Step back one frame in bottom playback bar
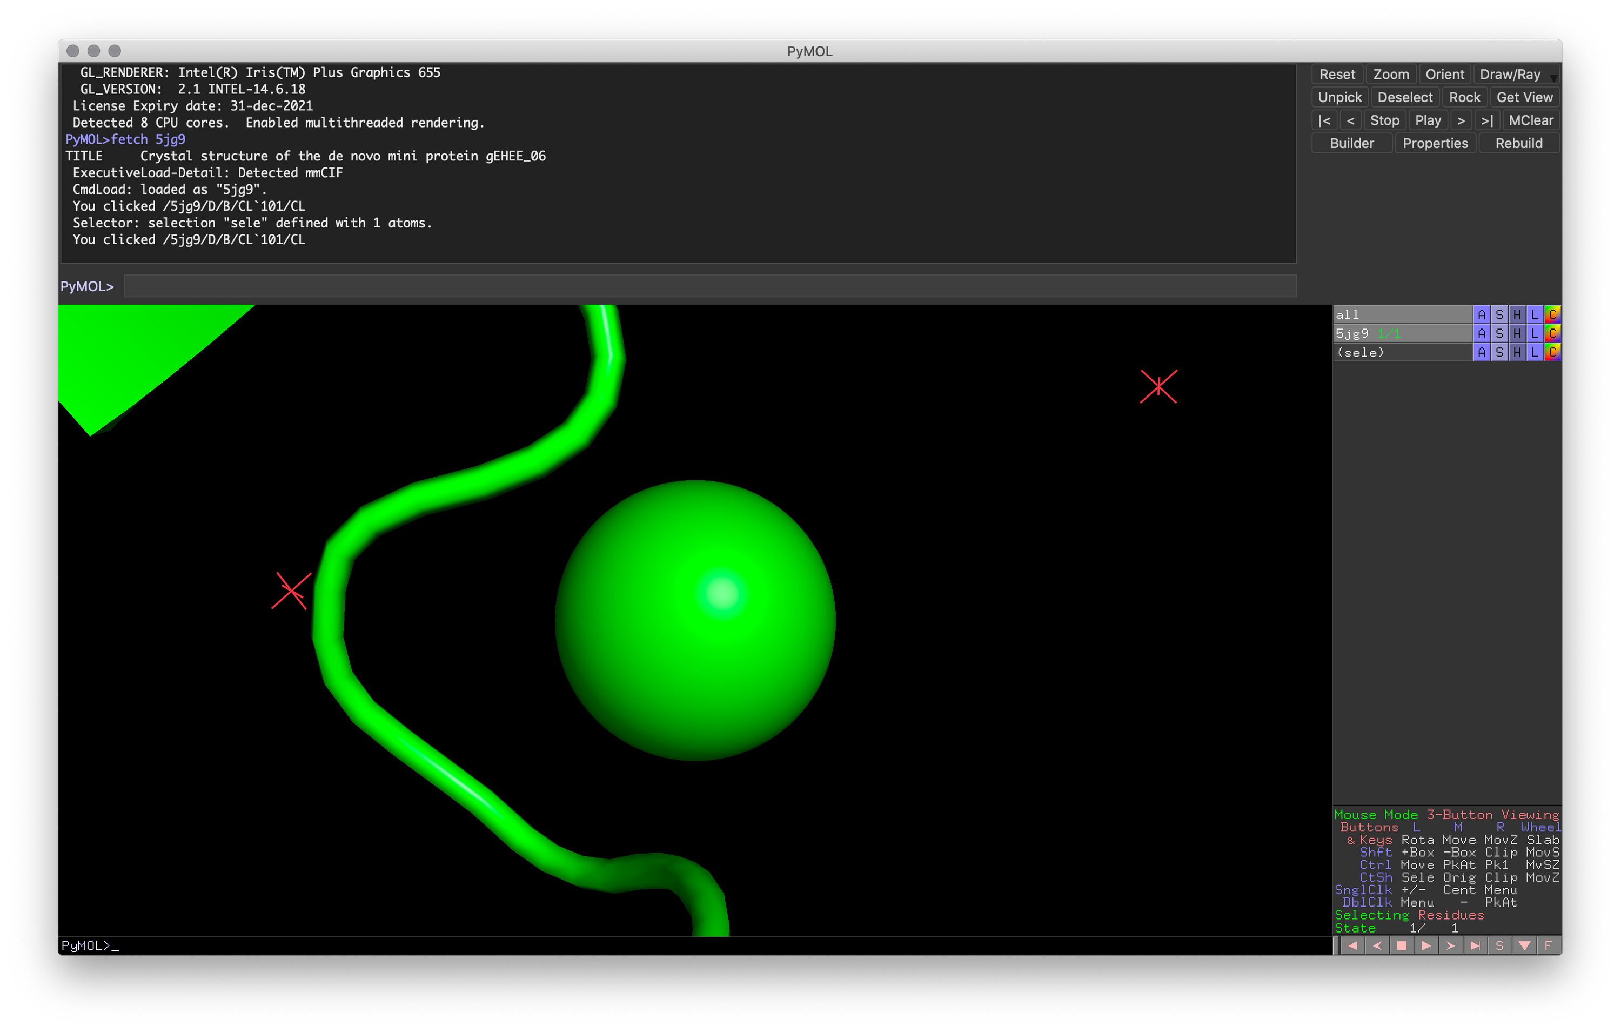Viewport: 1621px width, 1033px height. pyautogui.click(x=1377, y=945)
